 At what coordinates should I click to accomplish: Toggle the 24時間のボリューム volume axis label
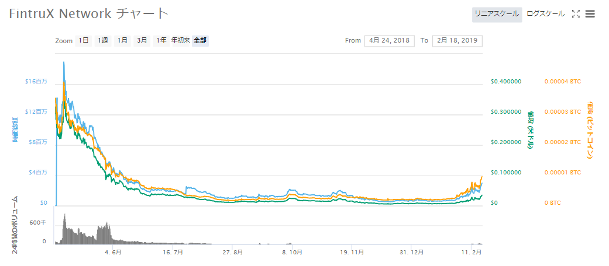(x=14, y=224)
